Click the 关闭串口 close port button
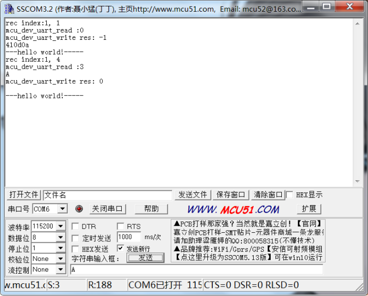 [107, 208]
